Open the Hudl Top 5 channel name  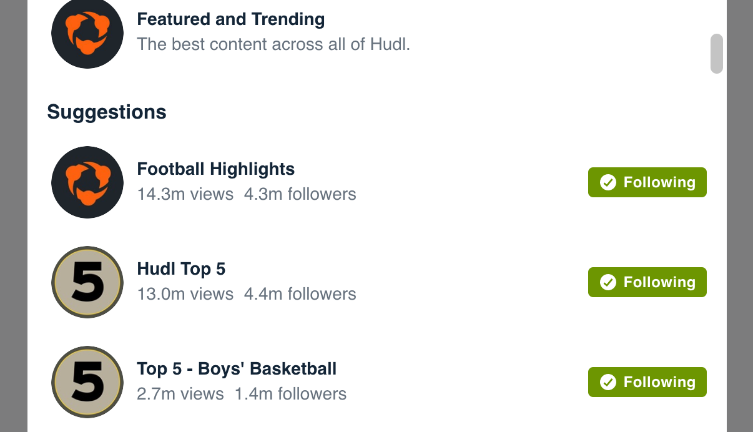(x=181, y=269)
